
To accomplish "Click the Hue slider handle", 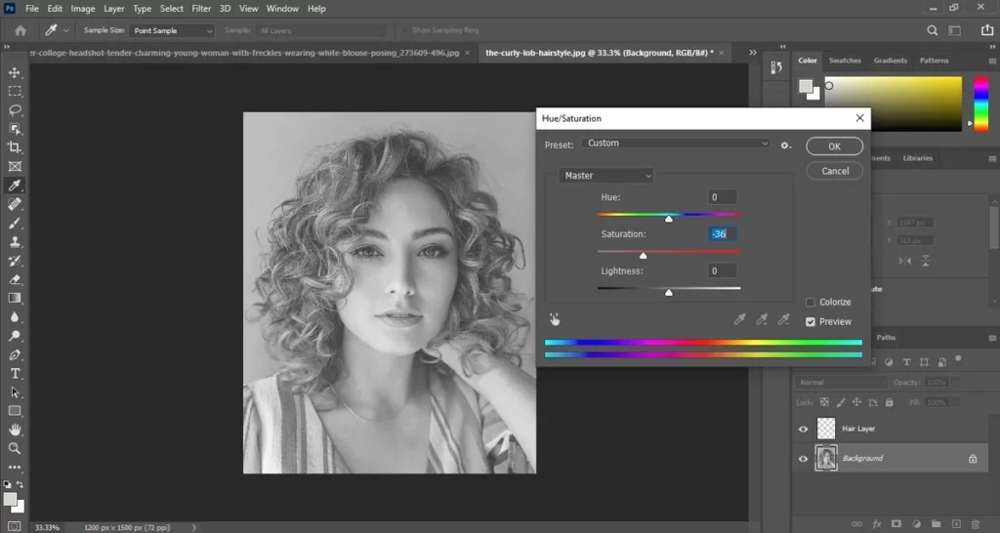I will [668, 219].
